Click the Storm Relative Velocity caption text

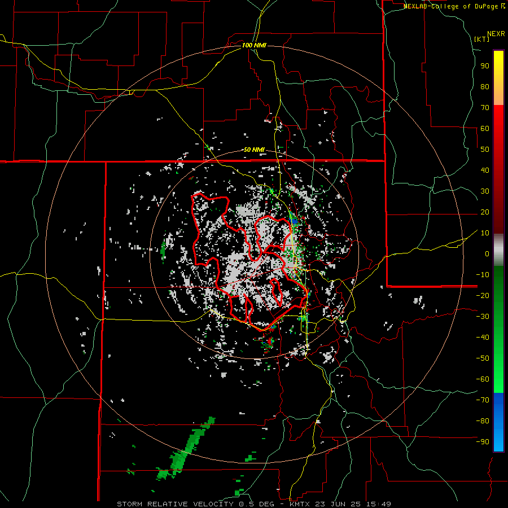point(253,504)
